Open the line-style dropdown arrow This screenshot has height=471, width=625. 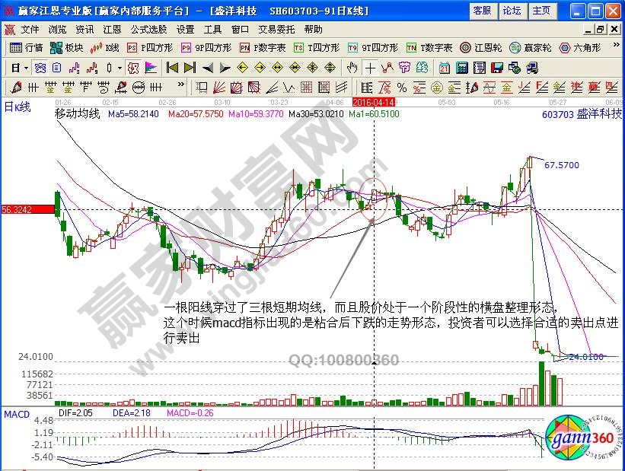point(118,67)
